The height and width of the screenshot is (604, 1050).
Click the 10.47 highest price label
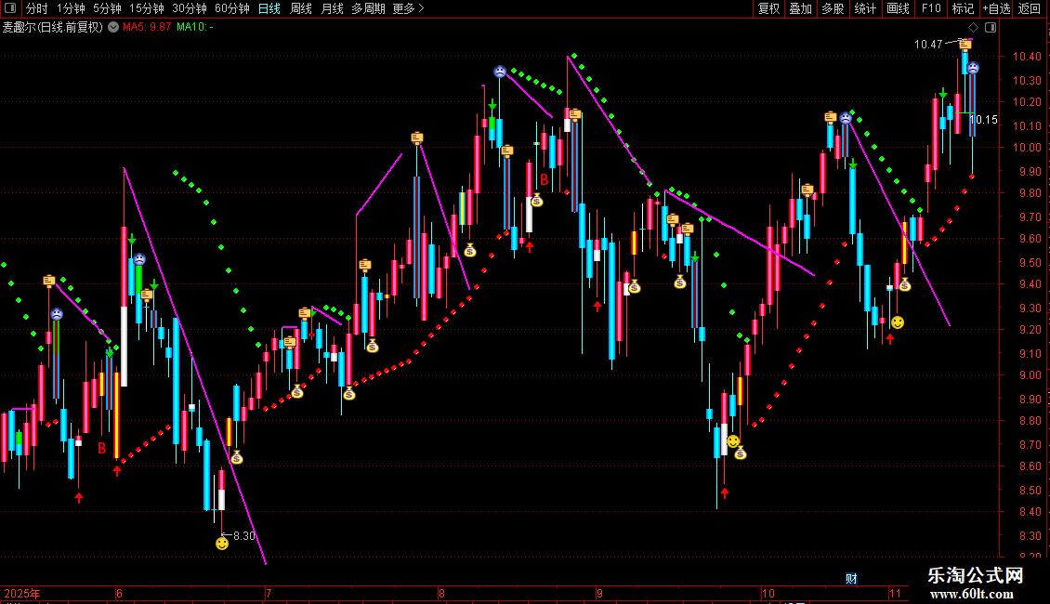coord(928,45)
